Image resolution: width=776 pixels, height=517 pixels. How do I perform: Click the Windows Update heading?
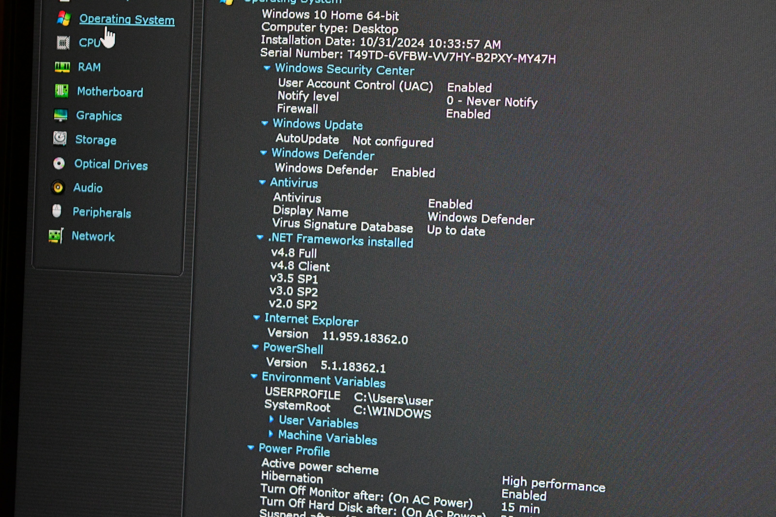pos(318,124)
